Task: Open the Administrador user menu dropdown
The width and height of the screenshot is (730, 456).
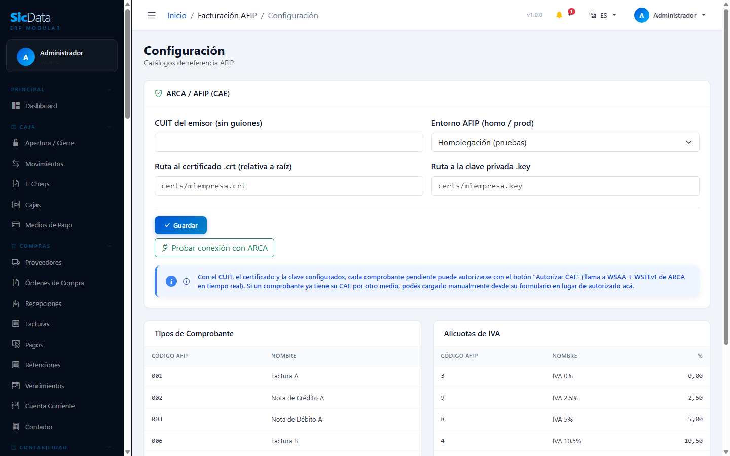Action: coord(670,15)
